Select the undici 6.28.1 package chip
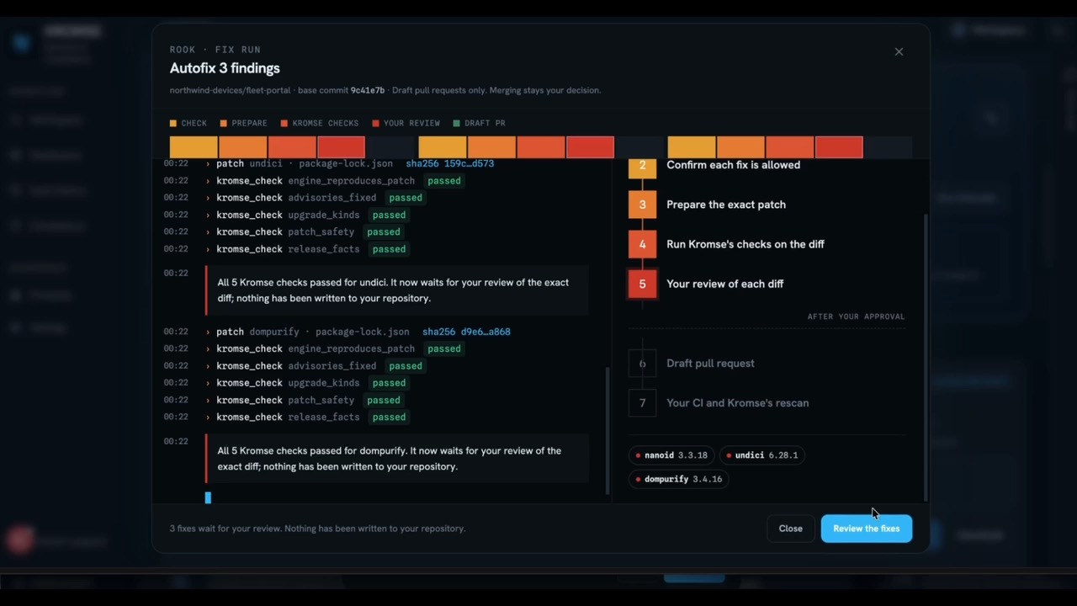This screenshot has width=1077, height=606. pos(762,455)
